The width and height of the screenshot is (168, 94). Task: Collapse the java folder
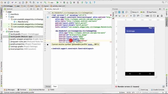(x=6, y=17)
